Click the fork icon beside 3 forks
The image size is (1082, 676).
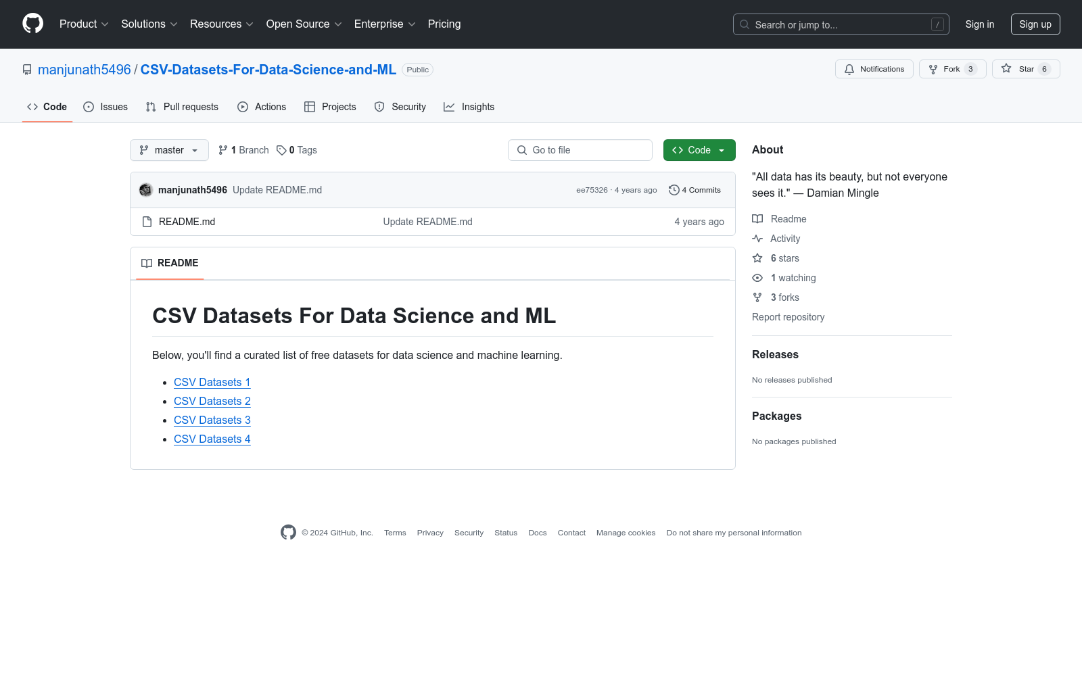click(757, 297)
